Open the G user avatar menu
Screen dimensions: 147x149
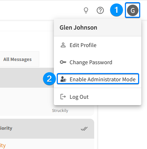point(133,10)
